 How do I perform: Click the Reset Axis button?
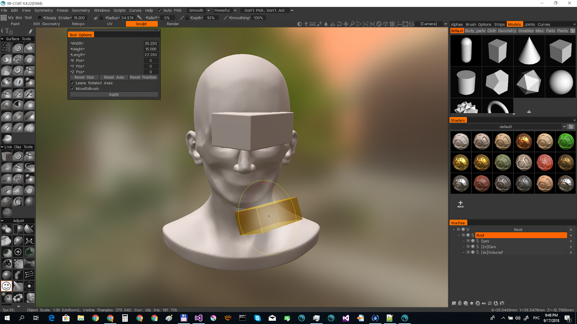(114, 77)
